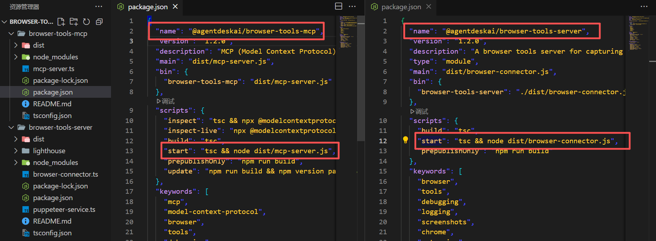The width and height of the screenshot is (656, 241).
Task: Click split editor icon in left editor group
Action: [x=339, y=6]
